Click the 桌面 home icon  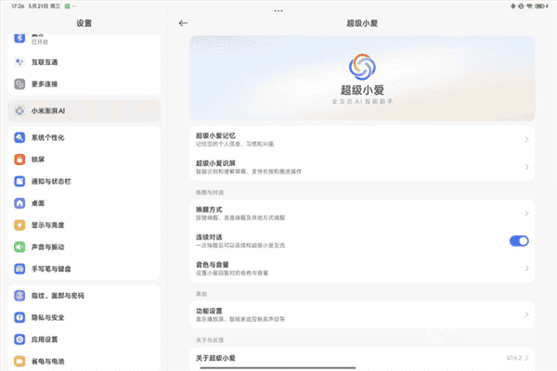pyautogui.click(x=19, y=203)
